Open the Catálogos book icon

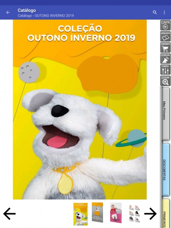click(165, 36)
